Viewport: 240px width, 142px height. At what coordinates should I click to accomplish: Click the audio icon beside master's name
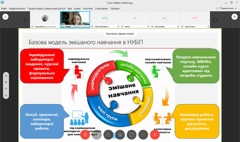[x=62, y=27]
